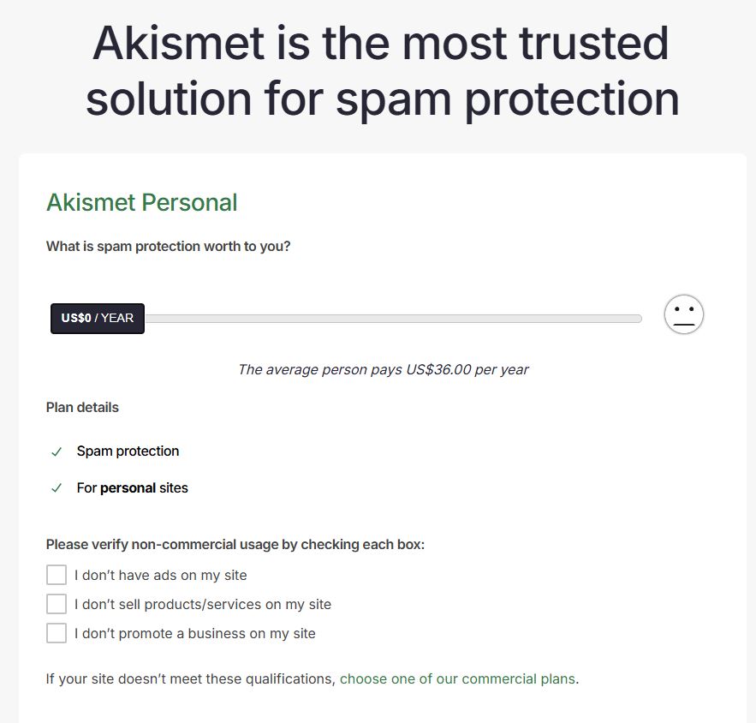Click the checkmark beside "Spam protection"

pos(57,451)
